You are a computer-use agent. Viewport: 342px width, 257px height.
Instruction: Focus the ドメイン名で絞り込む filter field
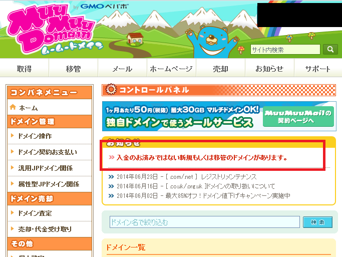[x=205, y=222]
